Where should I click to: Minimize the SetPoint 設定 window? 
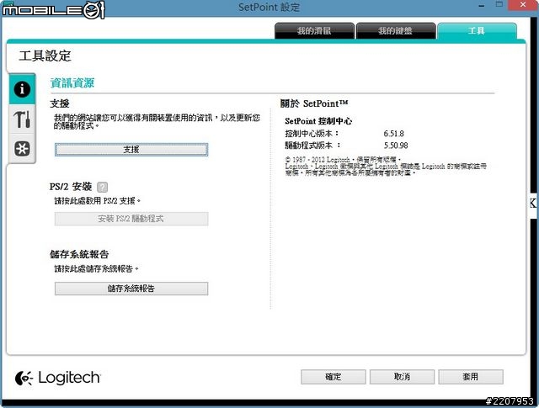pyautogui.click(x=482, y=6)
